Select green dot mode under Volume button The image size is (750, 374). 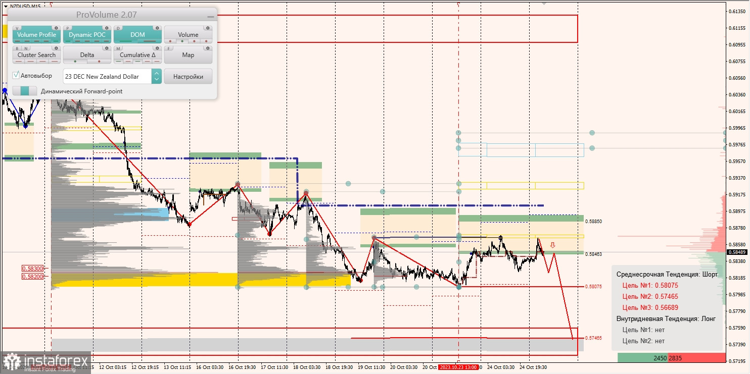tap(182, 41)
